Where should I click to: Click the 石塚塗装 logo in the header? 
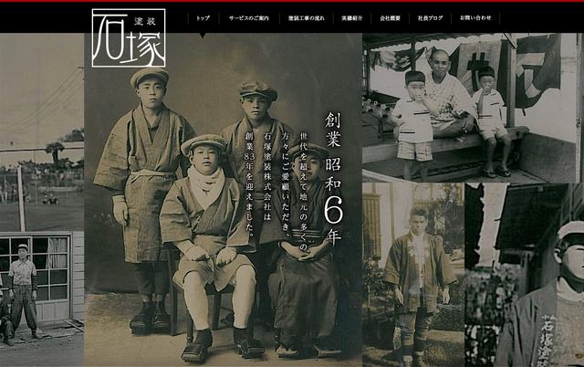pyautogui.click(x=129, y=37)
